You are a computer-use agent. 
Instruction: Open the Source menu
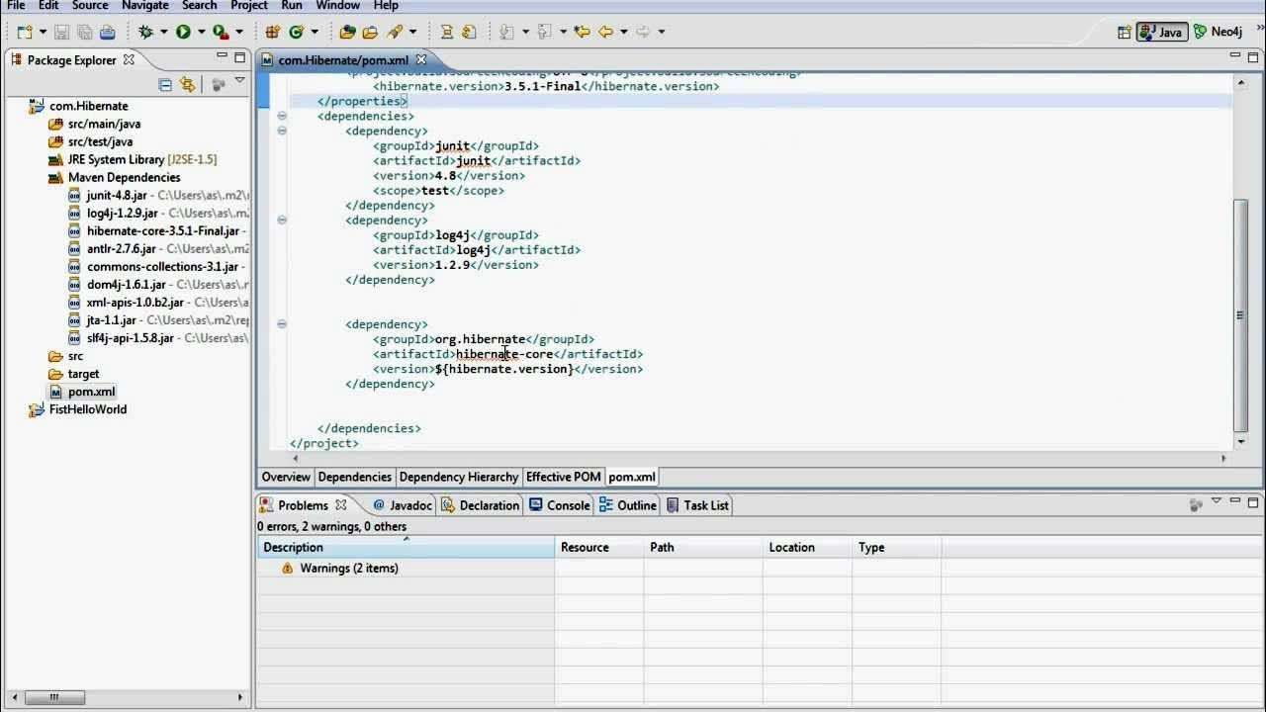point(90,6)
